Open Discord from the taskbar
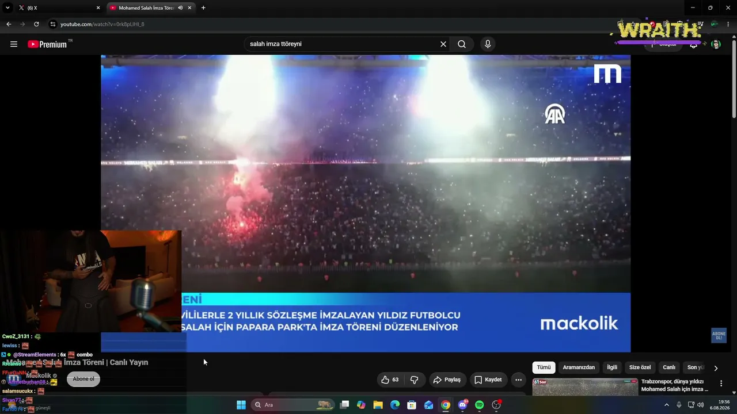 pyautogui.click(x=462, y=405)
